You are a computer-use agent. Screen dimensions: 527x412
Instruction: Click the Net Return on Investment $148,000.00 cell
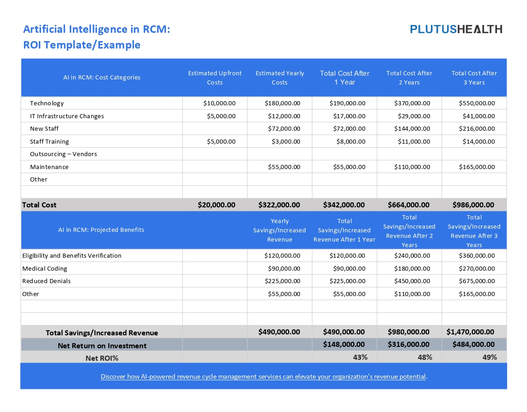[344, 345]
